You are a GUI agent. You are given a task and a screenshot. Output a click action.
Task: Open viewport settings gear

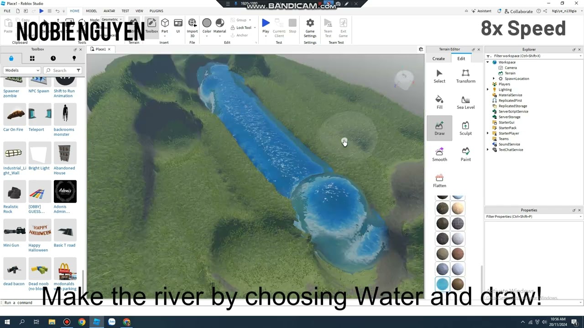point(421,49)
